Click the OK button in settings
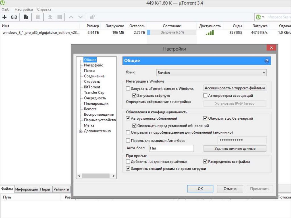 coord(200,188)
